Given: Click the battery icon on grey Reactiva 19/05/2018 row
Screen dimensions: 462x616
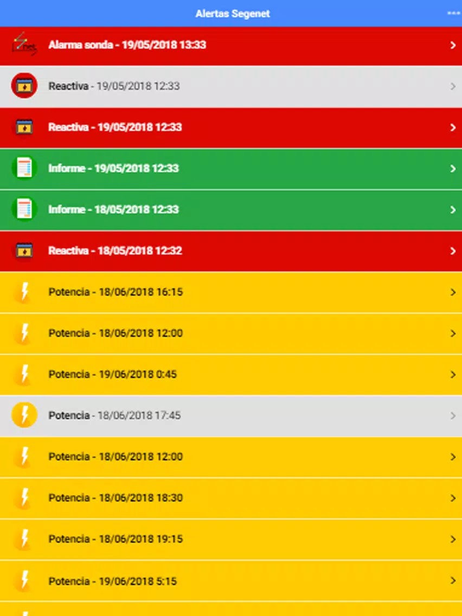Looking at the screenshot, I should click(x=24, y=86).
